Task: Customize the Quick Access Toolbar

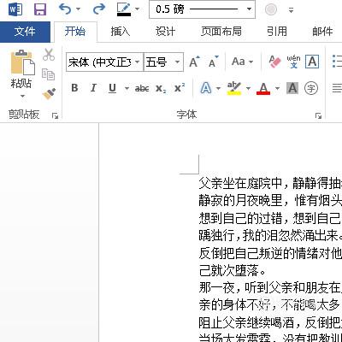Action: coord(291,10)
